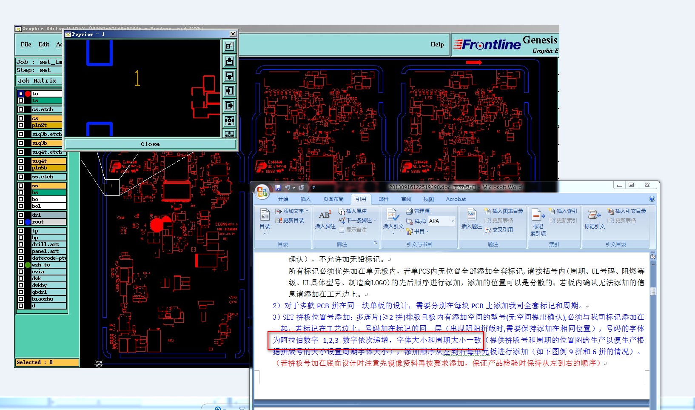Toggle checkbox for layer 'ss.etch'
Viewport: 695px width, 410px height.
(21, 177)
